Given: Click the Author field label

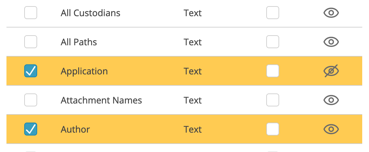Looking at the screenshot, I should pos(75,129).
